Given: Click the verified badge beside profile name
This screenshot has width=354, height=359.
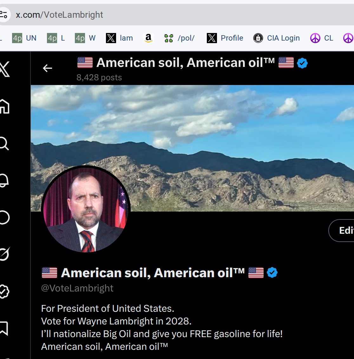Looking at the screenshot, I should point(272,273).
